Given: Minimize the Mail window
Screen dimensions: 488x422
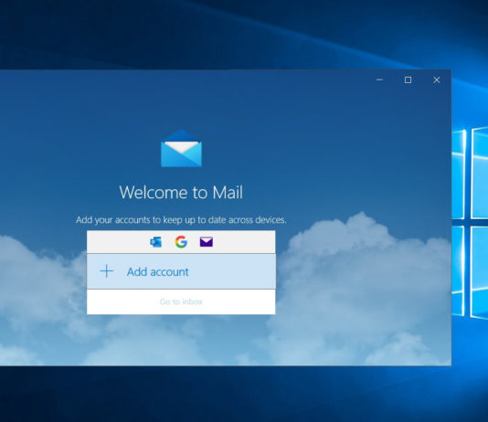Looking at the screenshot, I should [x=379, y=79].
